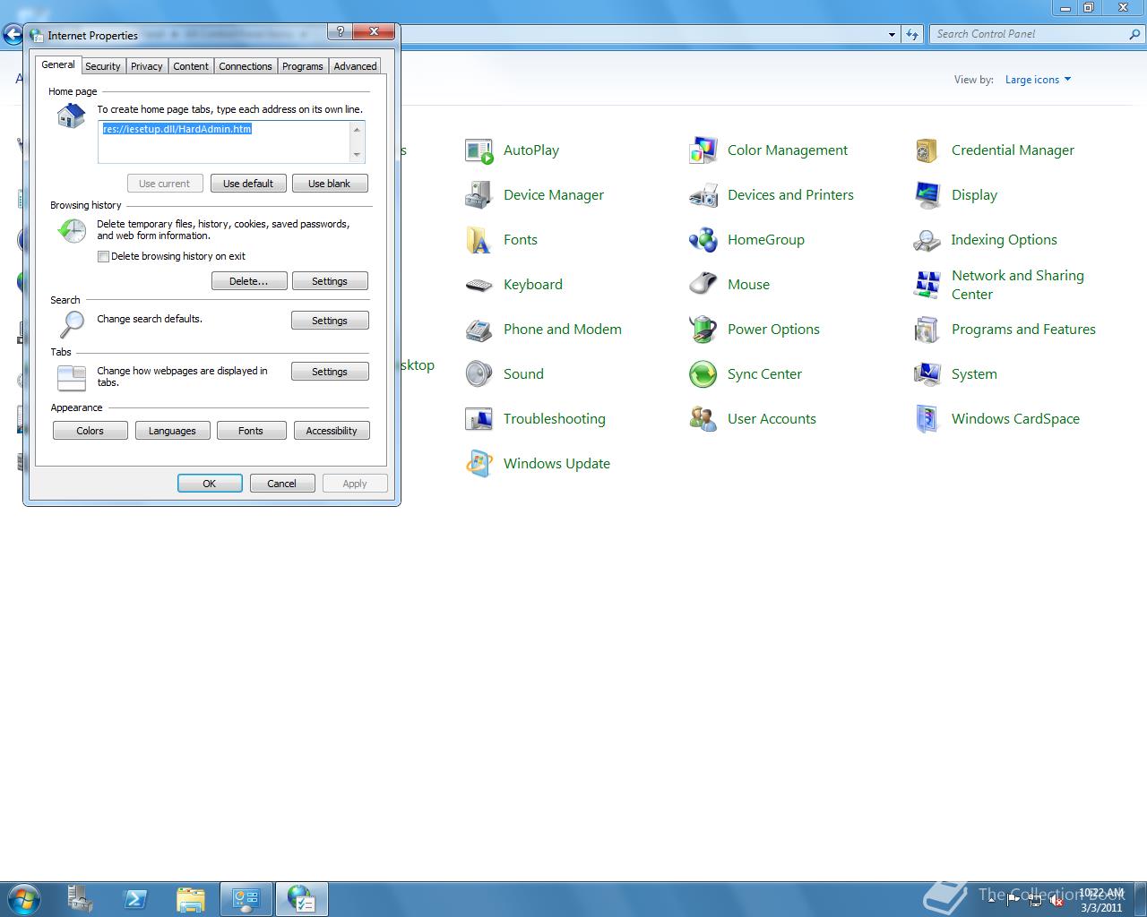Open the Network and Sharing Center icon
Viewport: 1147px width, 917px height.
tap(927, 285)
